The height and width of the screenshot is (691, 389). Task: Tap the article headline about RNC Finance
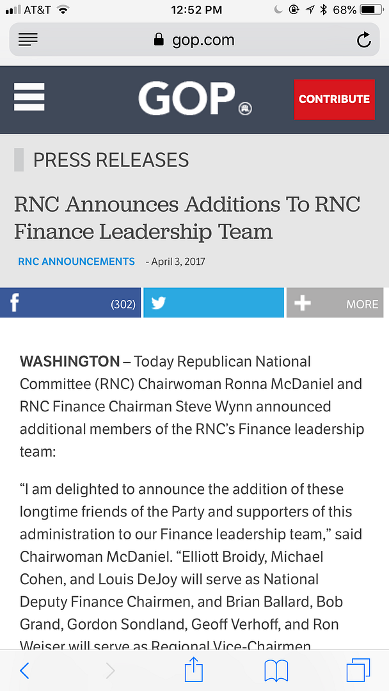coord(187,218)
